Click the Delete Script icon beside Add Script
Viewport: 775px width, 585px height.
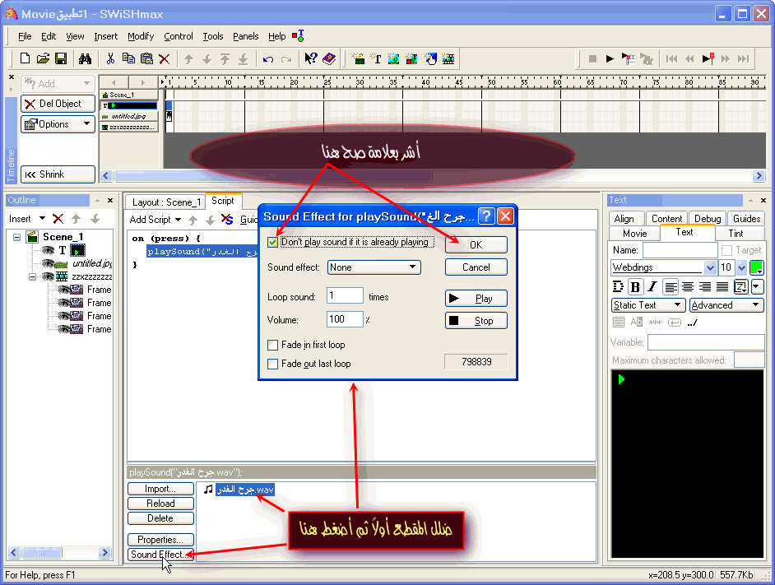click(x=227, y=220)
